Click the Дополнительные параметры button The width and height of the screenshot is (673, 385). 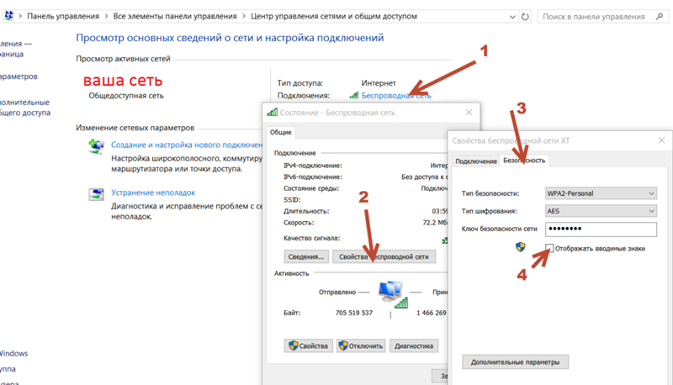(x=515, y=361)
